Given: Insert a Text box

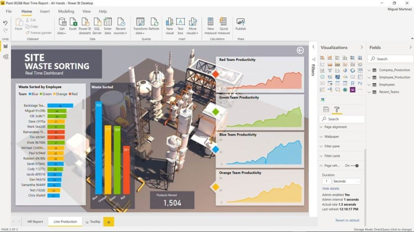Looking at the screenshot, I should 180,26.
